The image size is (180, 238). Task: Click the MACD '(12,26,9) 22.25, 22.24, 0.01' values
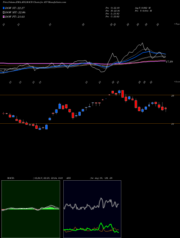(48, 178)
